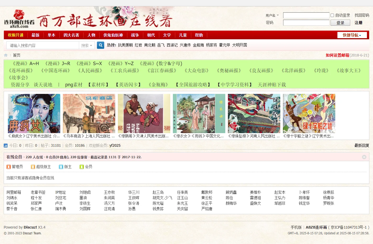Click artist link 刘继卣
Image resolution: width=373 pixels, height=244 pixels.
85,192
